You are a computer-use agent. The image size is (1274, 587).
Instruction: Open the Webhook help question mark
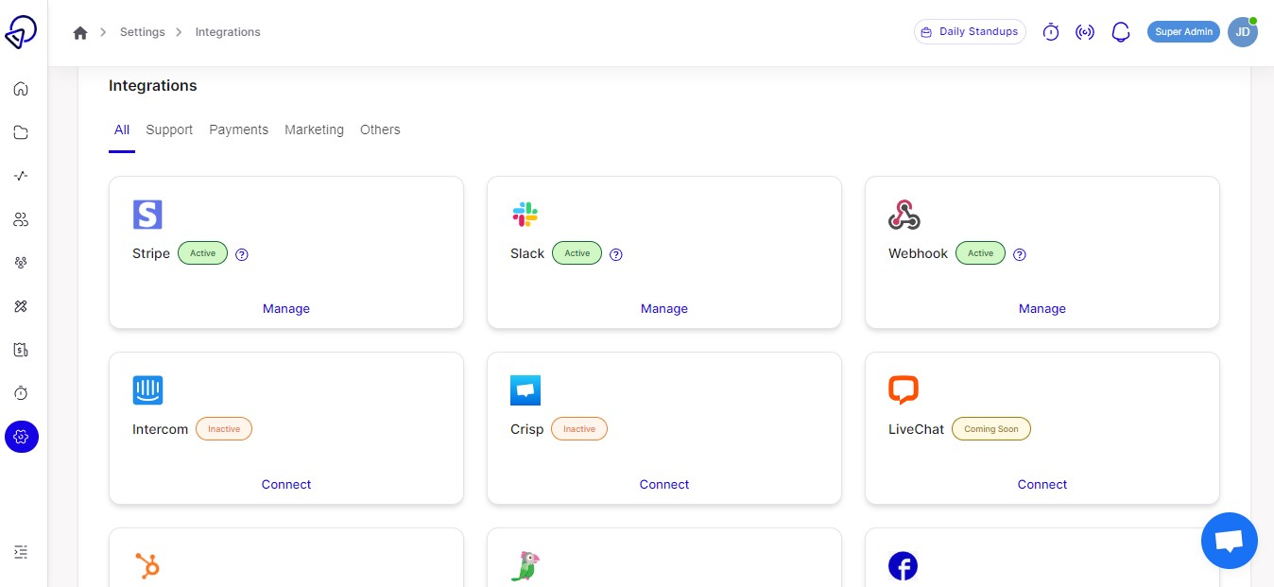coord(1019,253)
